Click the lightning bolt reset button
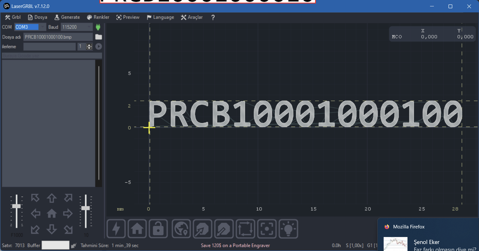Screen dimensions: 479x251 (x=116, y=229)
